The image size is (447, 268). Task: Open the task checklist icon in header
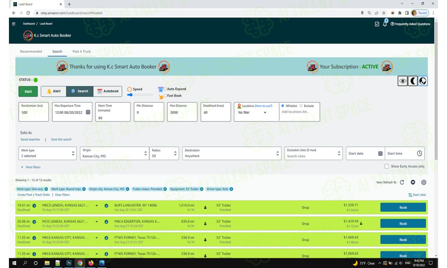(x=377, y=24)
